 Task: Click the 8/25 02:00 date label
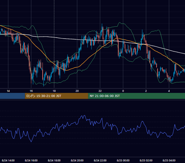pyautogui.click(x=146, y=160)
